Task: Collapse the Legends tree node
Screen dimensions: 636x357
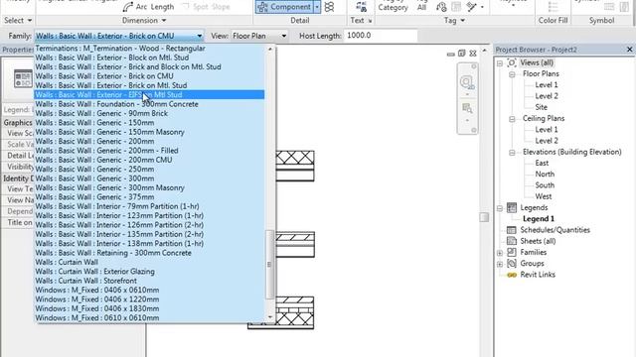Action: coord(500,208)
